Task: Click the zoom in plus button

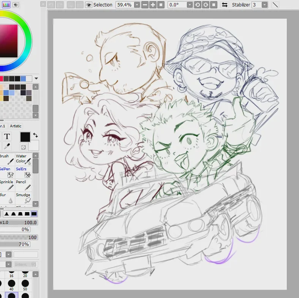Action: pos(153,5)
